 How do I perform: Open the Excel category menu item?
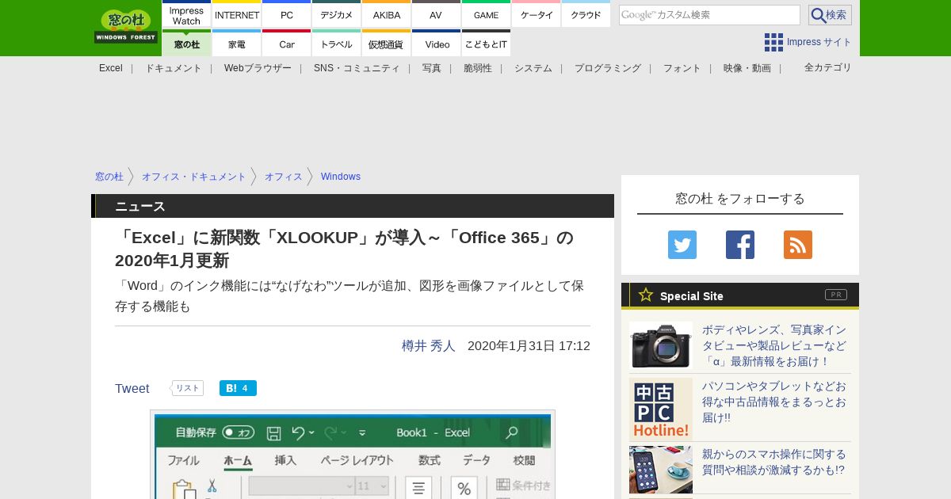click(x=111, y=68)
